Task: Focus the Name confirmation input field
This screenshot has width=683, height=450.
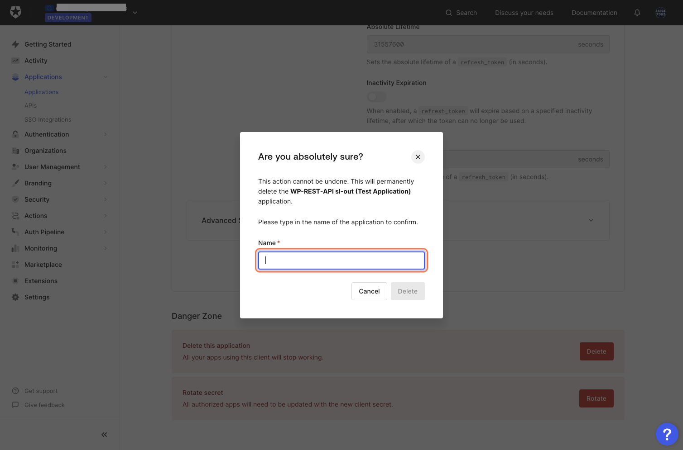Action: (341, 261)
